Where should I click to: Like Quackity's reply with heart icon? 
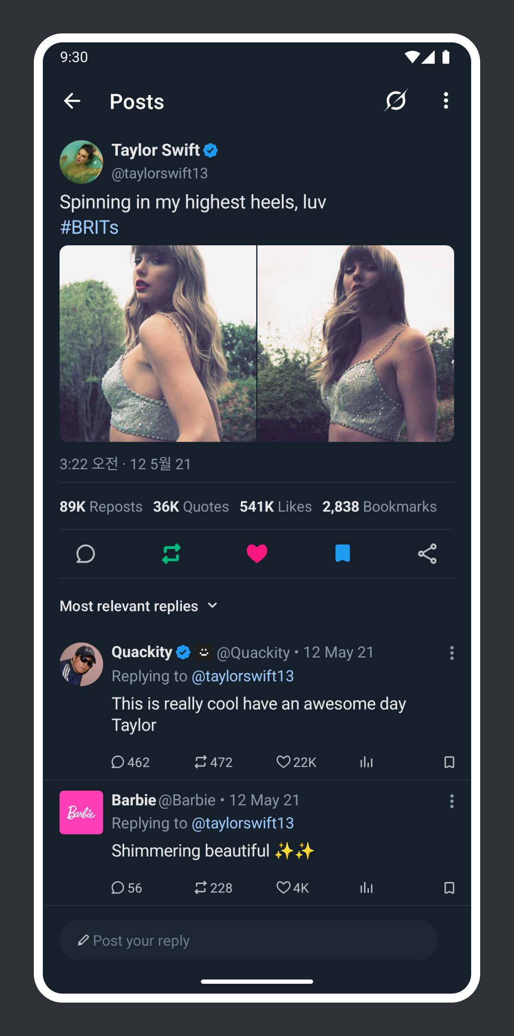coord(283,762)
